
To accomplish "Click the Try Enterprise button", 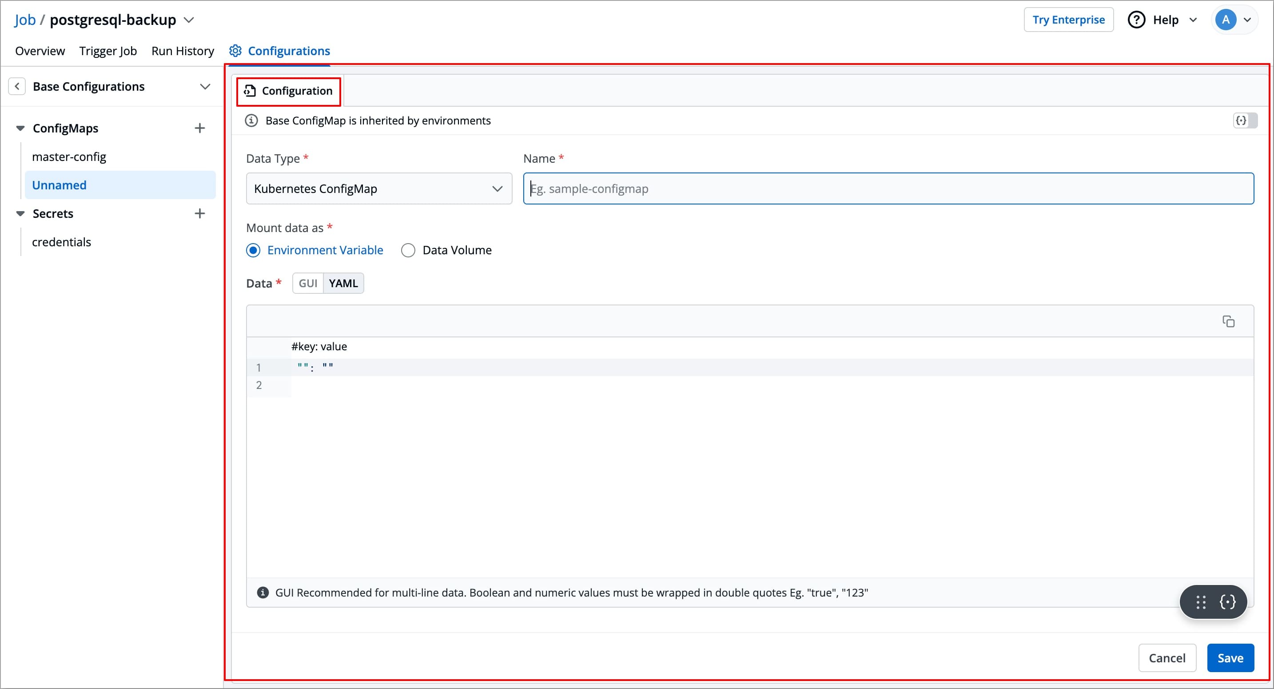I will tap(1068, 19).
